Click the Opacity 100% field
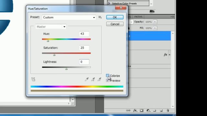This screenshot has height=116, width=207. [149, 22]
